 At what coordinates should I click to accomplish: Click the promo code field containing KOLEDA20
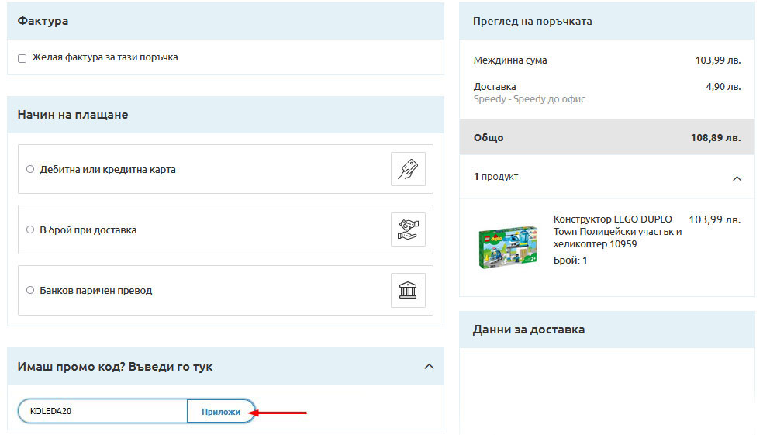click(102, 411)
